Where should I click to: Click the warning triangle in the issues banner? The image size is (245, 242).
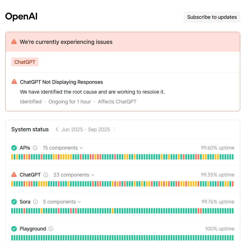pyautogui.click(x=14, y=42)
